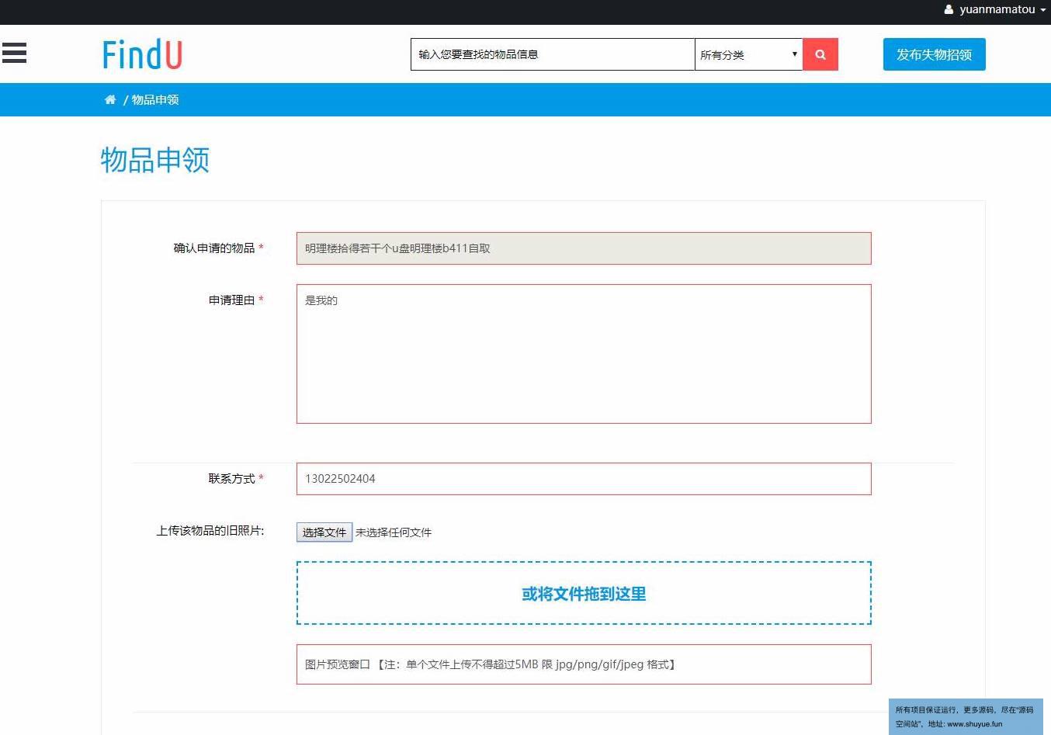
Task: Expand the yuanmamatou account dropdown caret
Action: point(1043,10)
